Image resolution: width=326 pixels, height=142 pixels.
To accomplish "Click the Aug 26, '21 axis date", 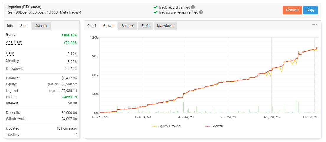I will pos(271,117).
